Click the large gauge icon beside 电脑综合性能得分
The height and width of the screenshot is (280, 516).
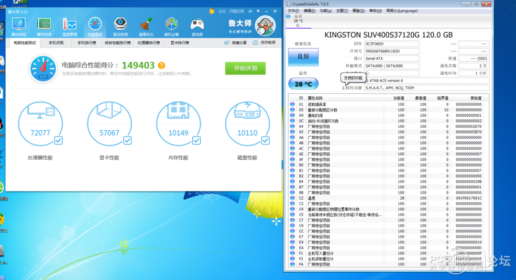click(43, 69)
